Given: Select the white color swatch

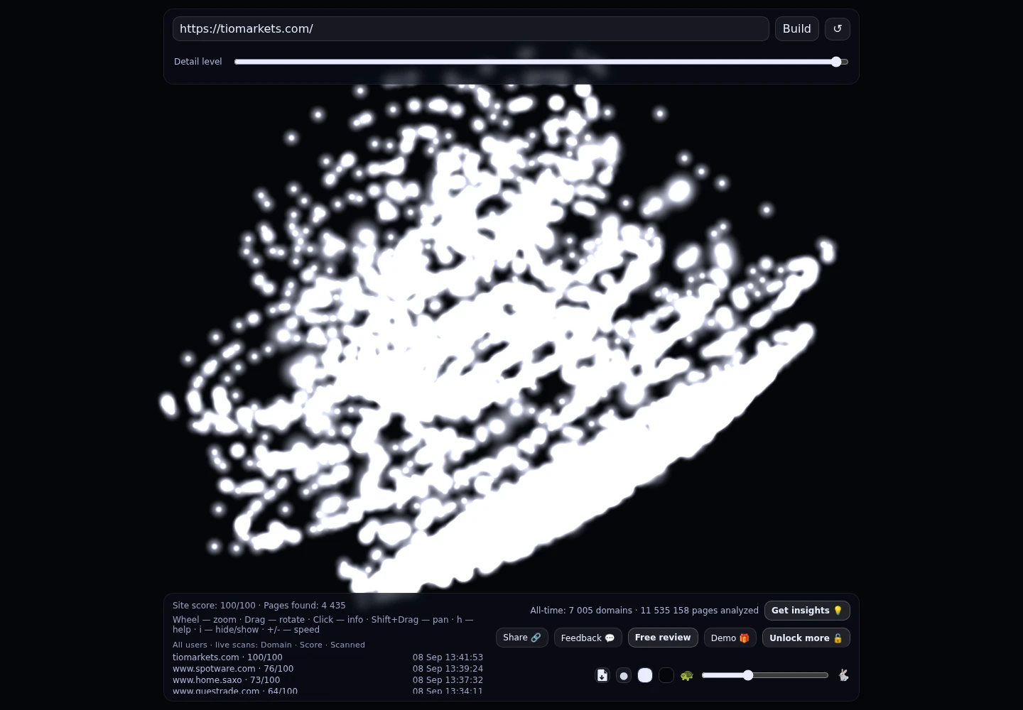Looking at the screenshot, I should 645,675.
